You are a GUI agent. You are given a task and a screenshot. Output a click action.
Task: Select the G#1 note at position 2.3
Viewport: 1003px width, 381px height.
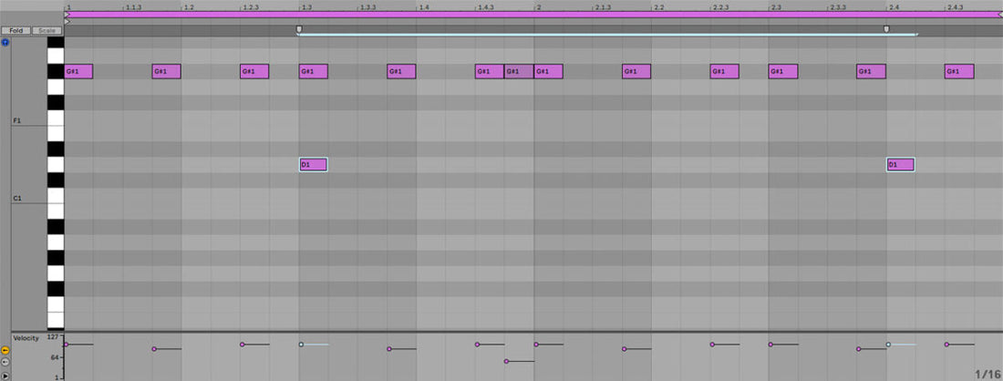[x=783, y=71]
